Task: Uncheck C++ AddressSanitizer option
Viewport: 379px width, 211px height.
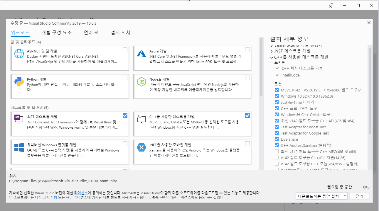Action: point(277,145)
